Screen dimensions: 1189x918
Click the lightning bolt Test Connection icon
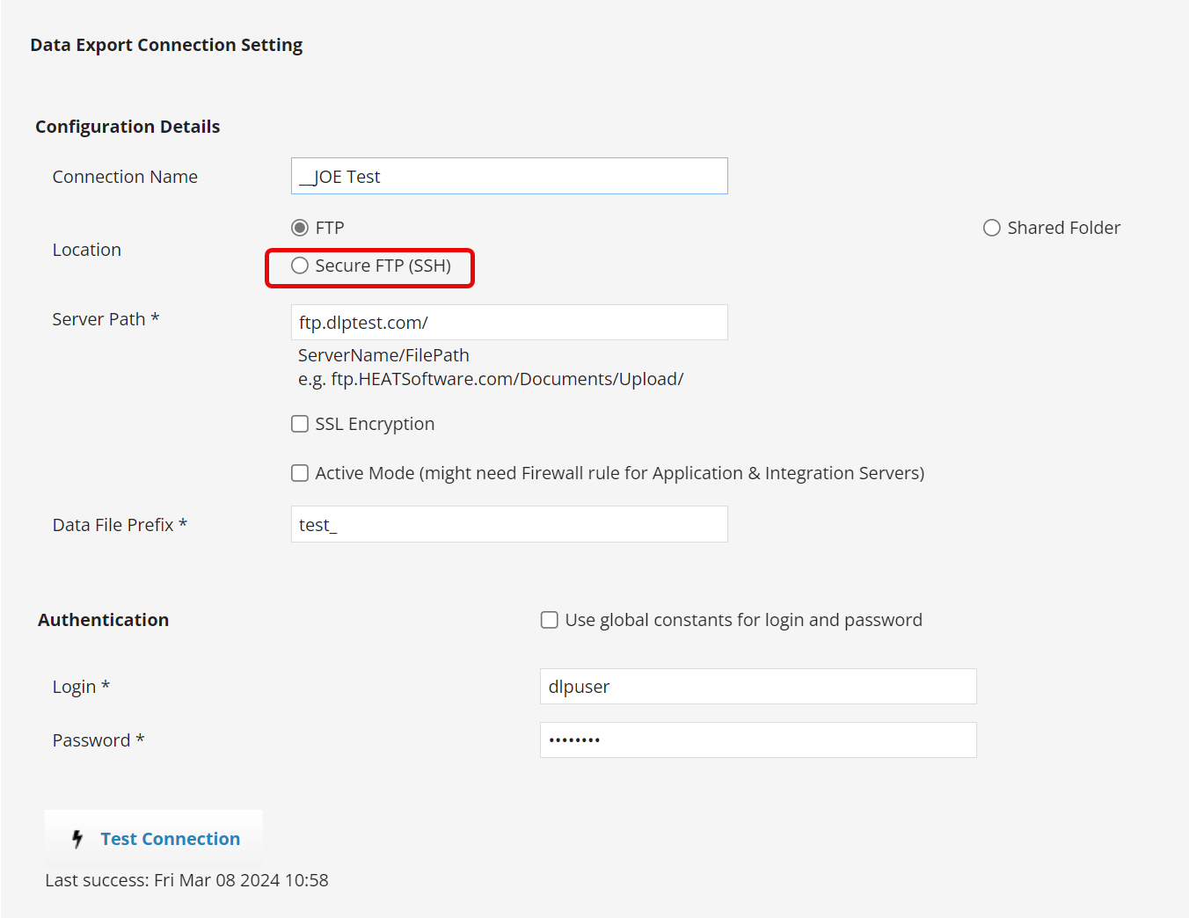(x=77, y=839)
